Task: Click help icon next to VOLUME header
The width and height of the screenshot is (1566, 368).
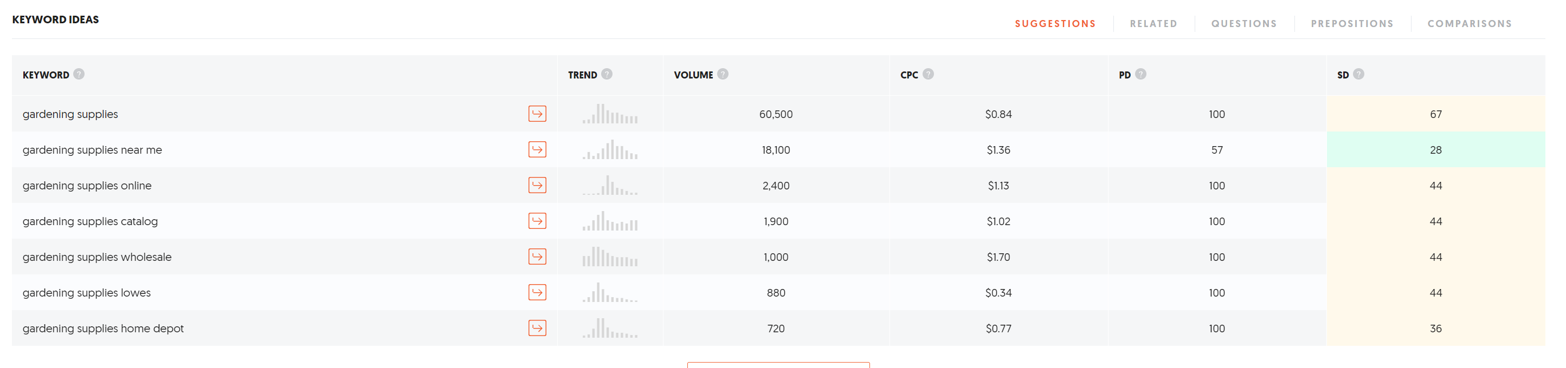Action: point(723,74)
